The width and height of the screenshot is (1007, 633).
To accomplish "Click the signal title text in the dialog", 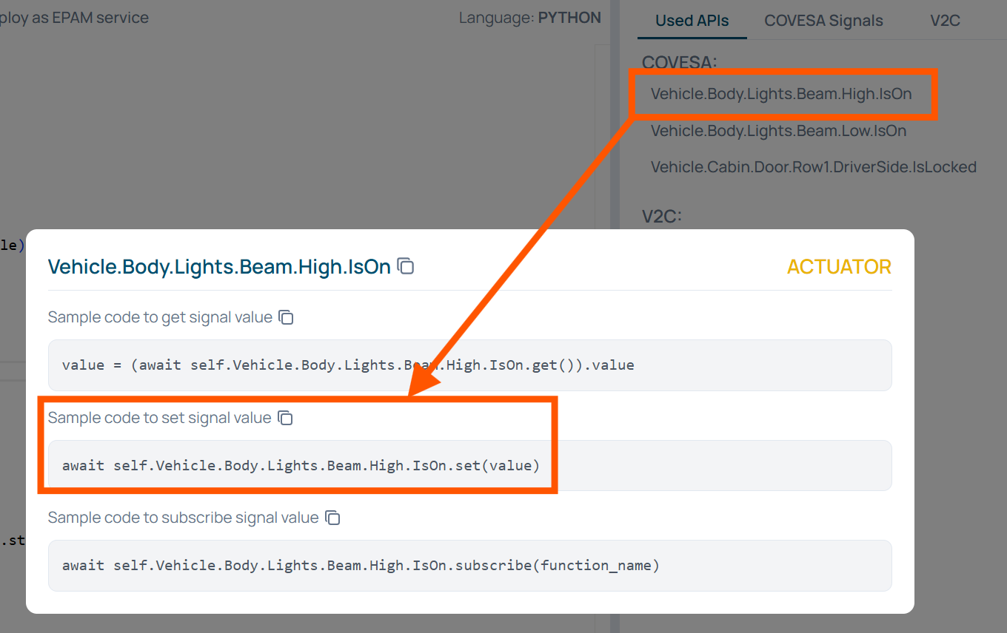I will coord(219,266).
